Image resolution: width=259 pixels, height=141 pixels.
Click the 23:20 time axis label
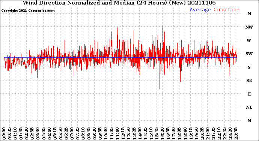click(x=230, y=133)
